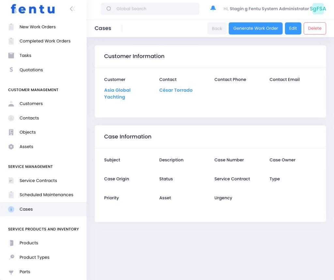
Task: Click the Assets hexagon icon
Action: 11,147
